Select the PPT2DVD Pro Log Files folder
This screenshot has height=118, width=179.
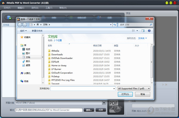click(x=63, y=80)
